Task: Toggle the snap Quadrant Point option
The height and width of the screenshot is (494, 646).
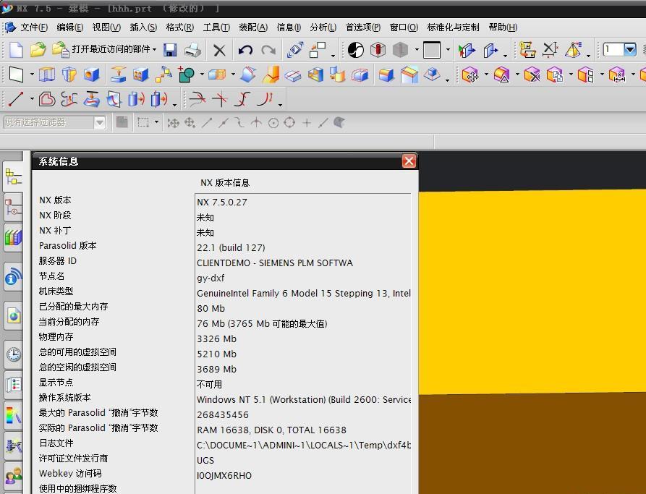Action: coord(289,122)
